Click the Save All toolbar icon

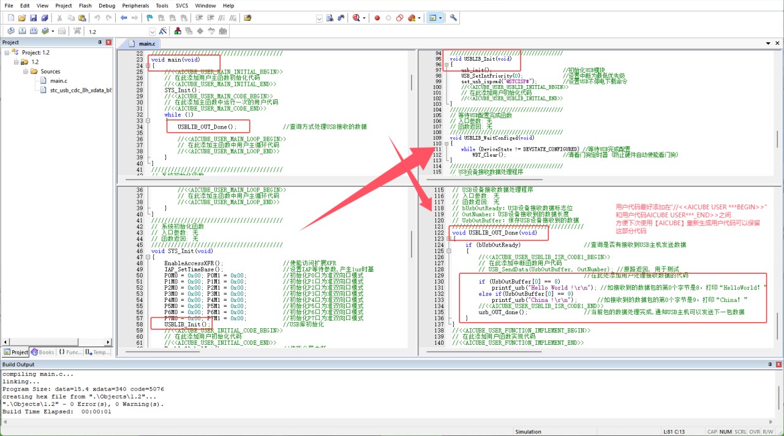pos(44,18)
